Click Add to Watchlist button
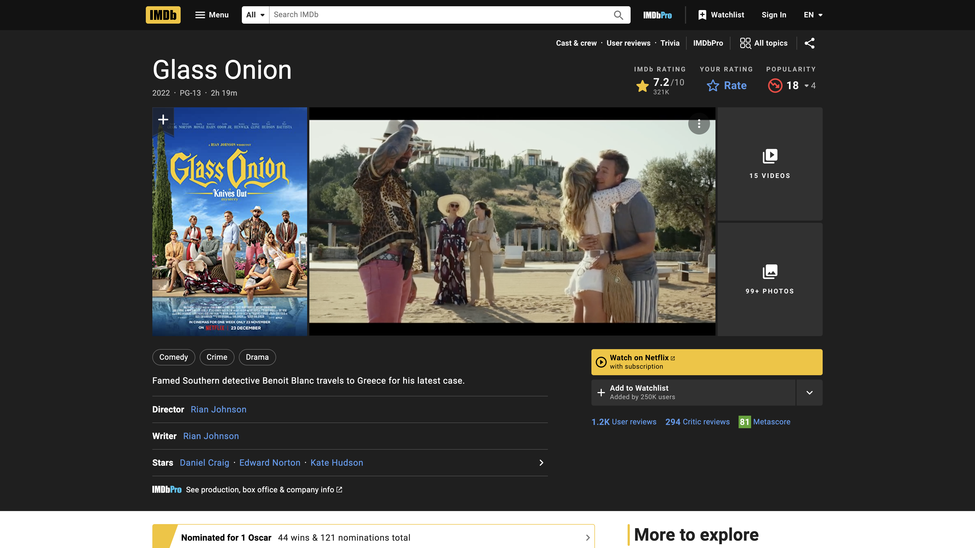 pyautogui.click(x=693, y=392)
